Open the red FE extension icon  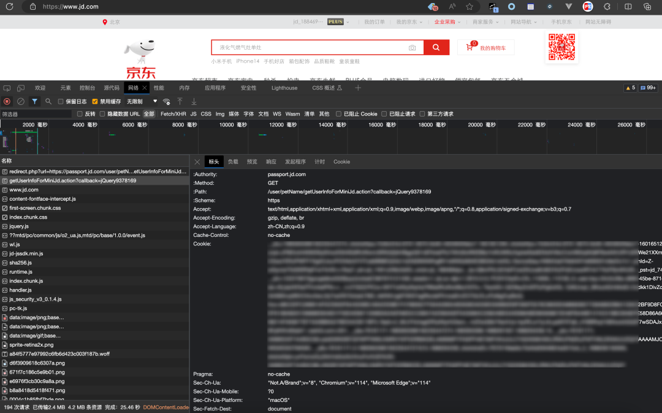(588, 6)
